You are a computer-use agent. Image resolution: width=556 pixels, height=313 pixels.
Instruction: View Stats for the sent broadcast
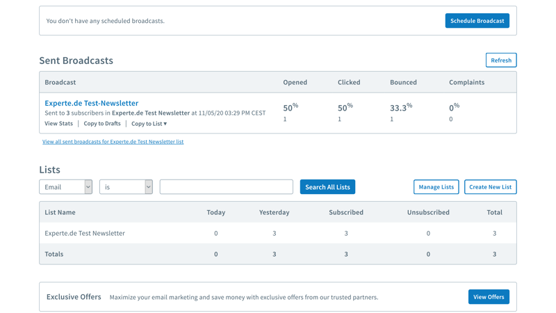(x=58, y=124)
